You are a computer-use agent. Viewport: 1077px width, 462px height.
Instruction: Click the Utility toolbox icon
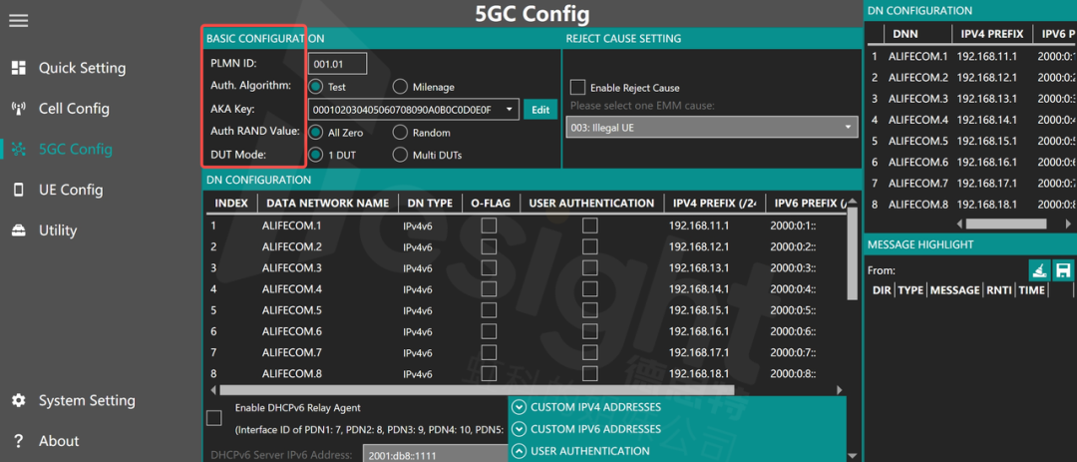click(19, 231)
